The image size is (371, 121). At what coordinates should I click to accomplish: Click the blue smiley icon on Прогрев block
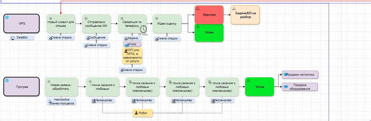(7, 80)
